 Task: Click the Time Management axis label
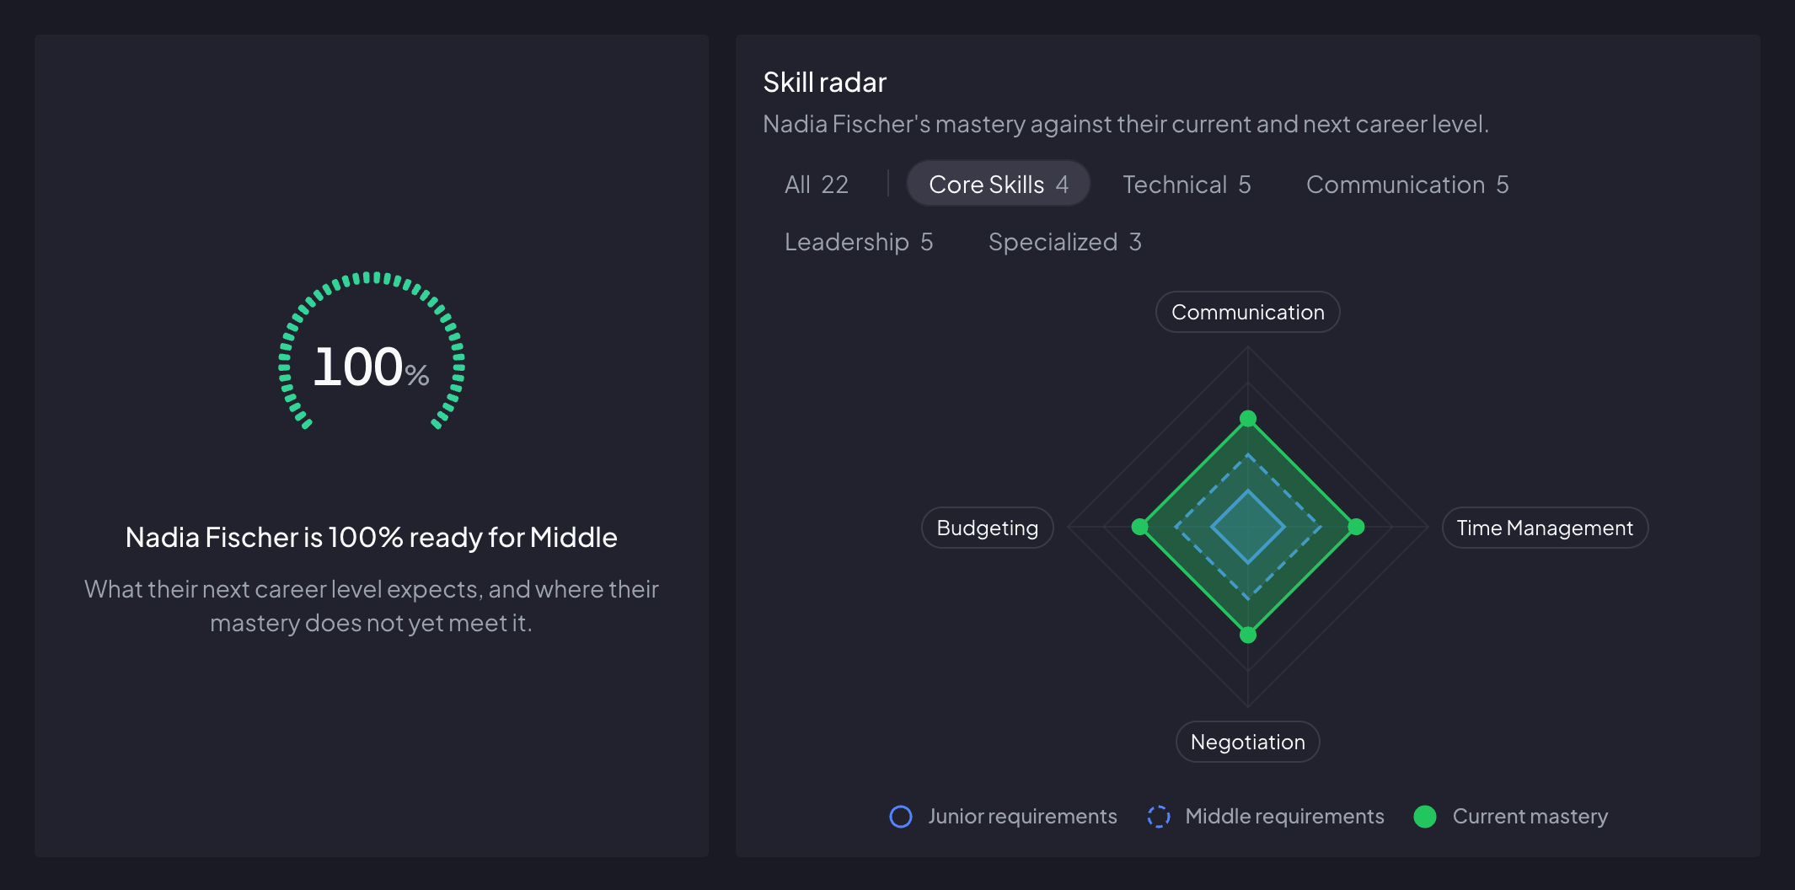[x=1545, y=528]
